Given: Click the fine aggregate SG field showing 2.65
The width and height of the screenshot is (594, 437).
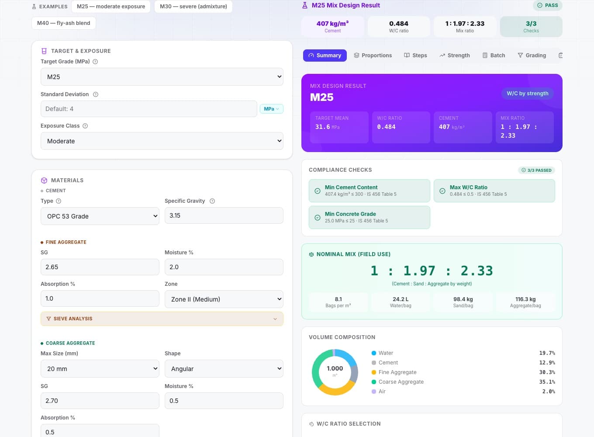Looking at the screenshot, I should click(100, 267).
